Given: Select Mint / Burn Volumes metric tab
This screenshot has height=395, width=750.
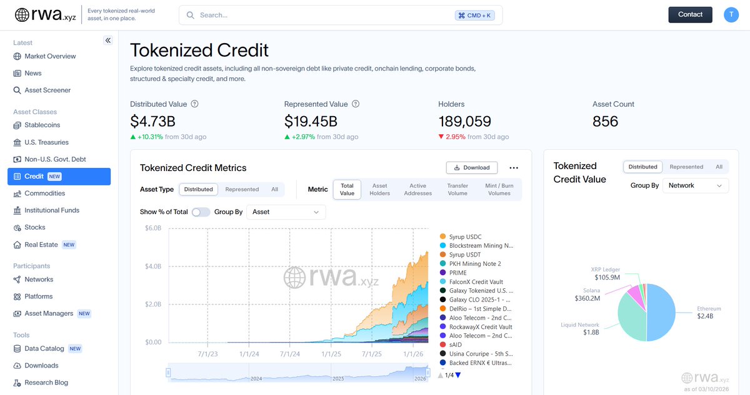Looking at the screenshot, I should point(499,190).
